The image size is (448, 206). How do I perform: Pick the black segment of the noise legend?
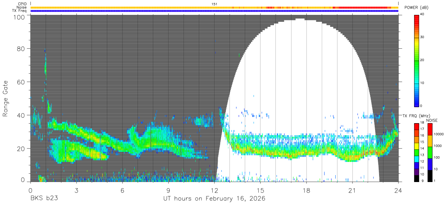pos(430,176)
